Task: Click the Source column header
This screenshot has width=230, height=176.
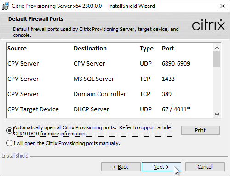Action: [17, 49]
